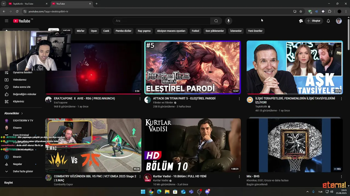Open more options for ERA7CAPONE video
Viewport: 350px width, 196px height.
pos(140,99)
